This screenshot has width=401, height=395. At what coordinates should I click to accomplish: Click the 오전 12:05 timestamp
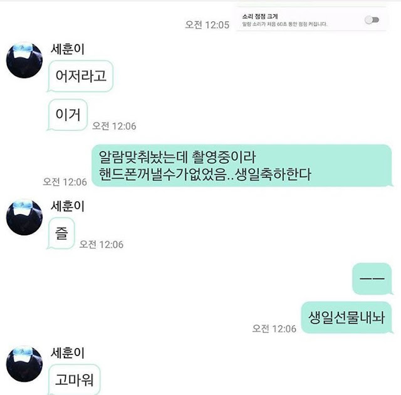coord(207,25)
